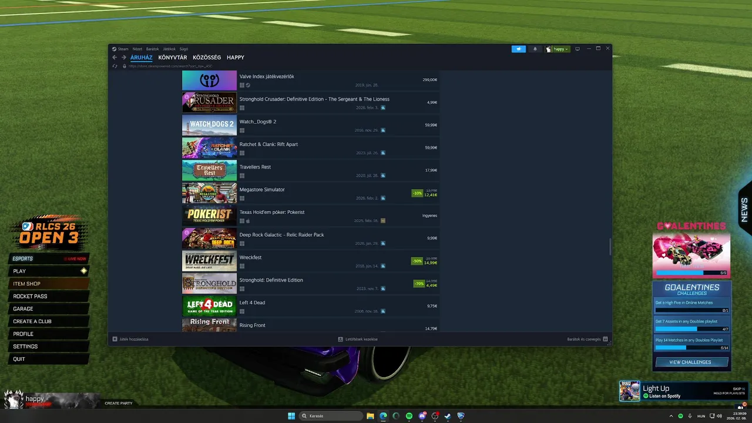Click the Goalentines event progress bar
The image size is (752, 423).
coord(691,273)
